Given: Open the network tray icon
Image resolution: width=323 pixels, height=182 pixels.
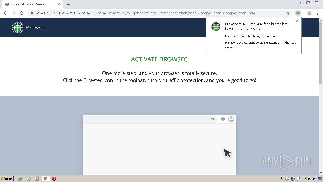Looking at the screenshot, I should pyautogui.click(x=293, y=179).
